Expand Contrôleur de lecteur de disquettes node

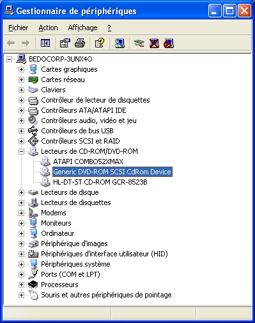coord(21,100)
